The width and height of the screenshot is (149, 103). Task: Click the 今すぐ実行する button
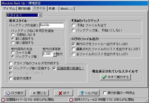pos(115,77)
